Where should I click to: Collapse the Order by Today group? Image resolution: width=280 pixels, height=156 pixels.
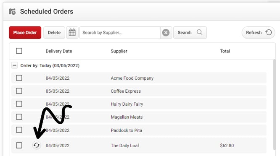[14, 65]
